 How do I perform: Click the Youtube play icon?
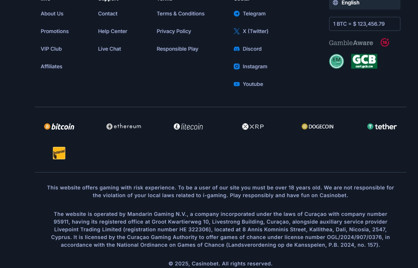click(236, 84)
